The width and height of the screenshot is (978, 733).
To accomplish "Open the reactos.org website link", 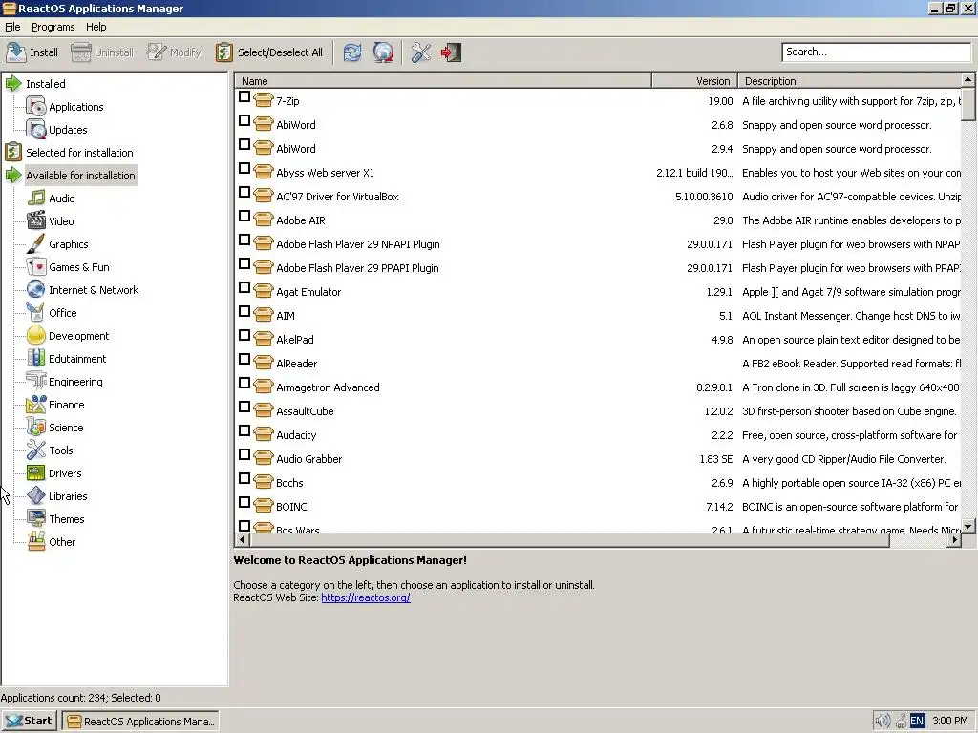I will tap(366, 597).
